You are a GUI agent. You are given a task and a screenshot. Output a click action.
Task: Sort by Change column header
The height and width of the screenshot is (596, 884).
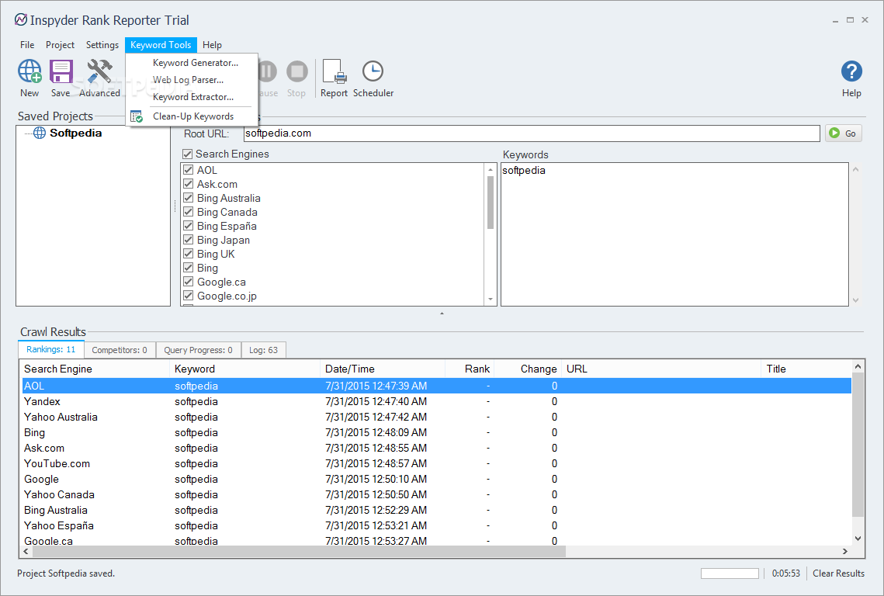[527, 369]
